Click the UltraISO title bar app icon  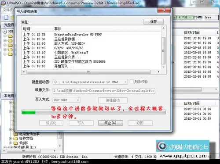point(3,3)
